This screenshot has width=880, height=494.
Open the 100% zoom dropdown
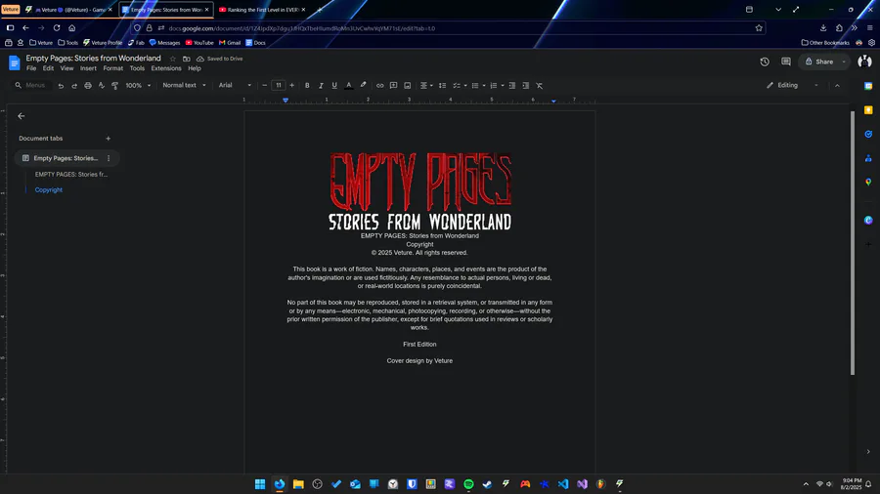click(x=138, y=86)
